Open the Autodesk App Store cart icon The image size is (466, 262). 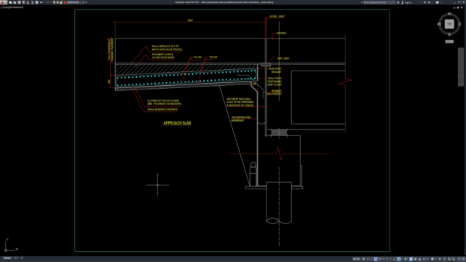424,2
